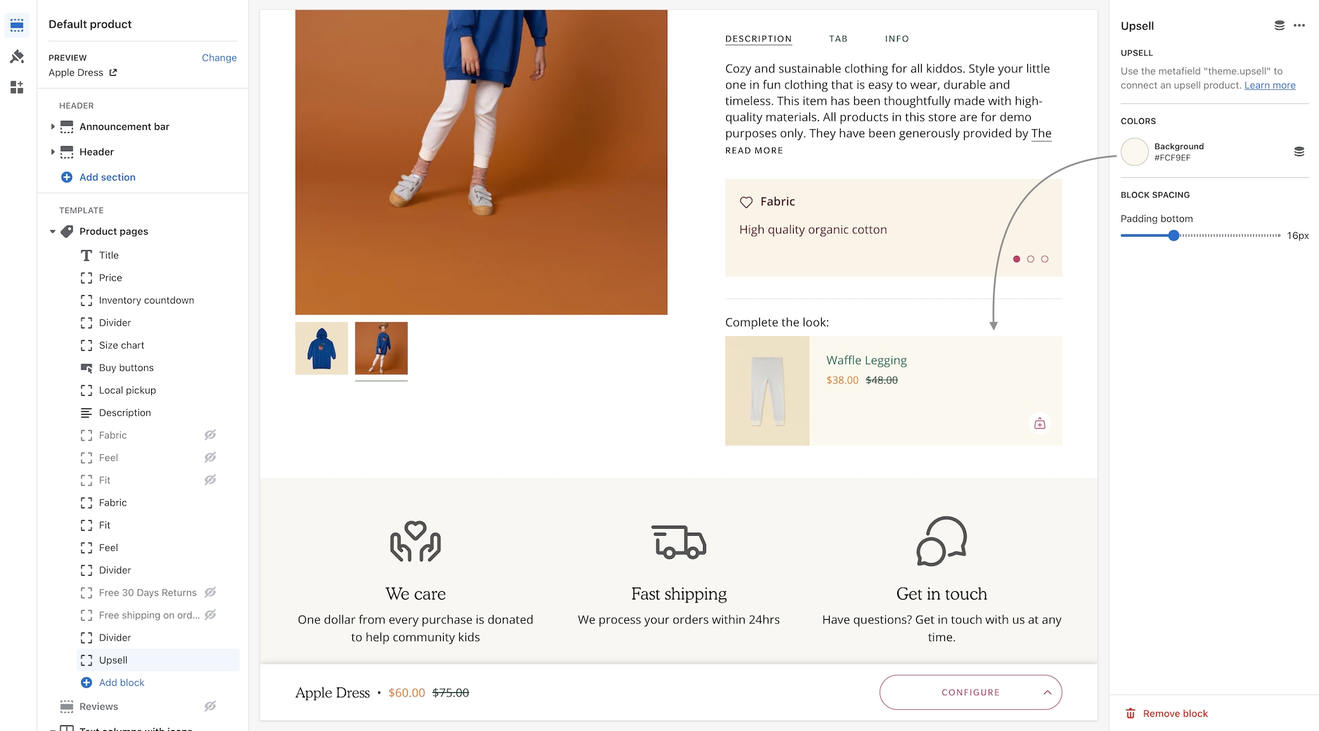Open Apple Dress preview external link icon
This screenshot has height=731, width=1319.
click(113, 72)
